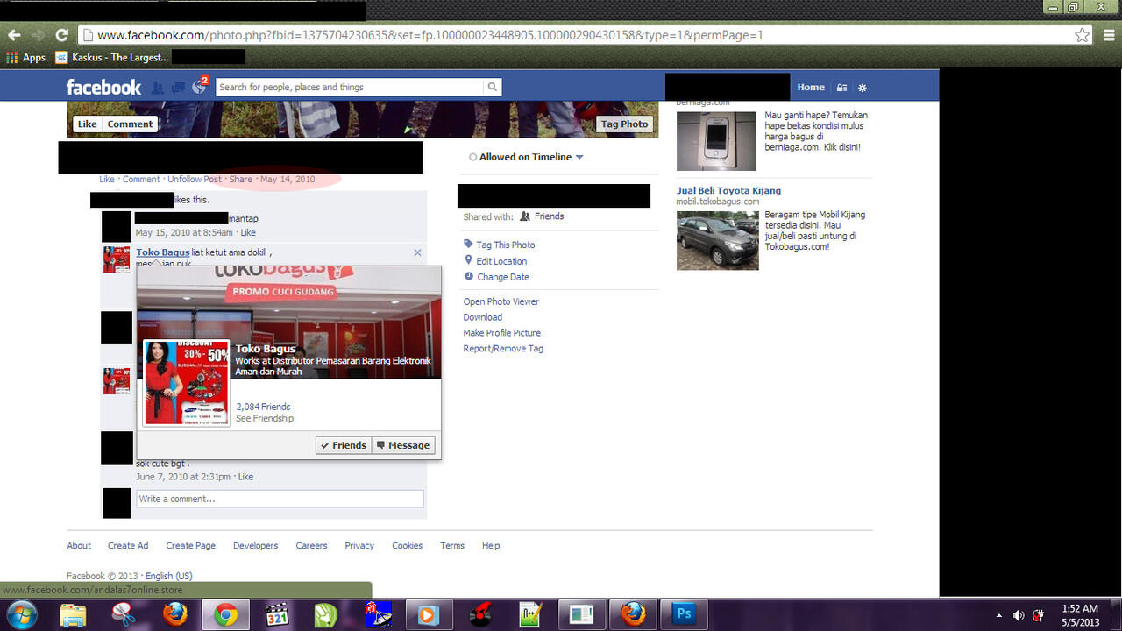Click Jual Beli Toyota Kijang ad title
Screen dimensions: 1122x631
(728, 190)
